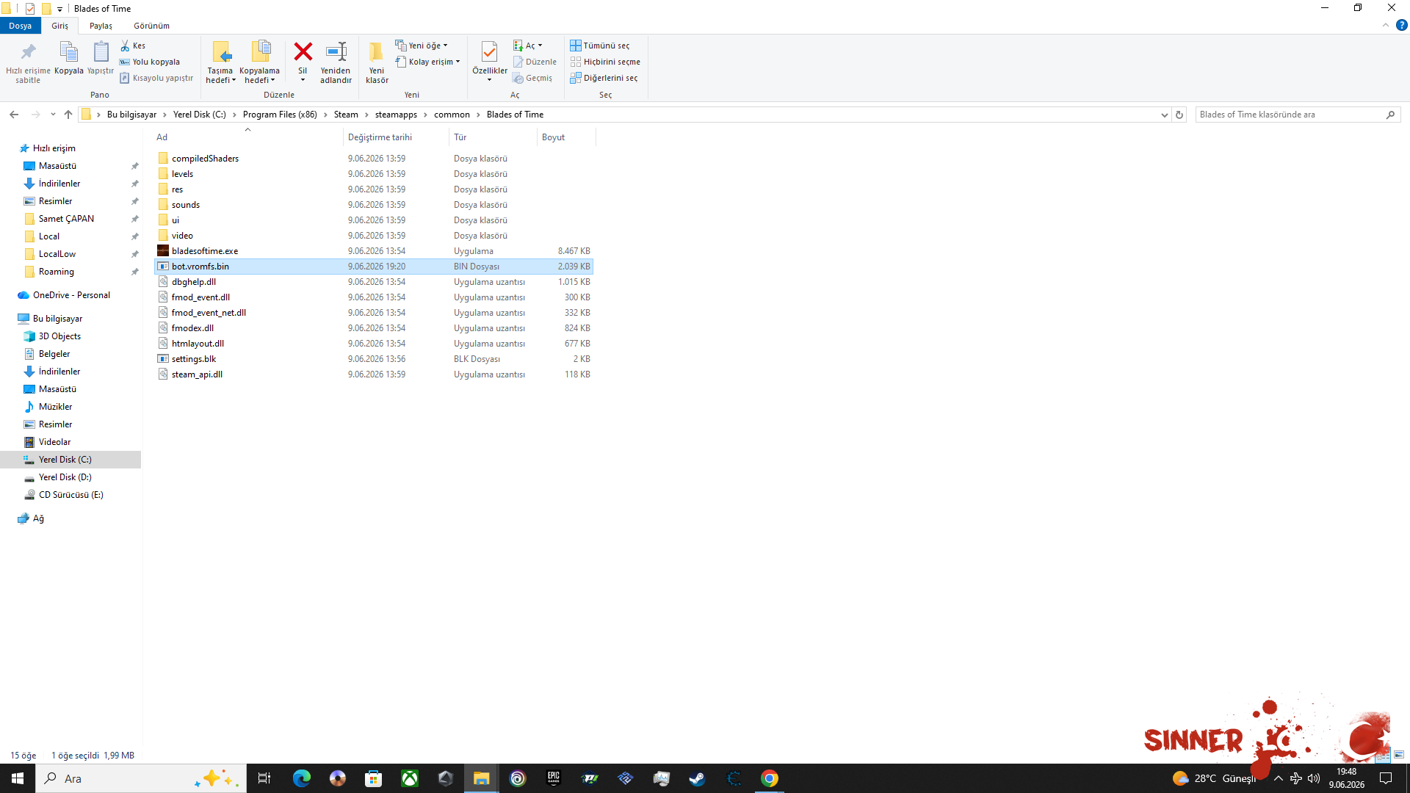Click Geçmiş history icon
1410x793 pixels.
[x=518, y=78]
